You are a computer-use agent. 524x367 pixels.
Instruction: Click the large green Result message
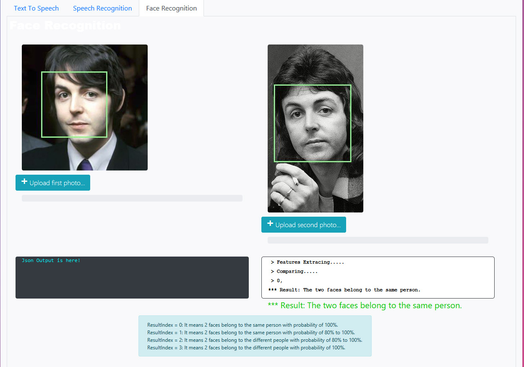[x=365, y=306]
